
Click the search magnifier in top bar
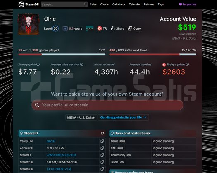(85, 4)
